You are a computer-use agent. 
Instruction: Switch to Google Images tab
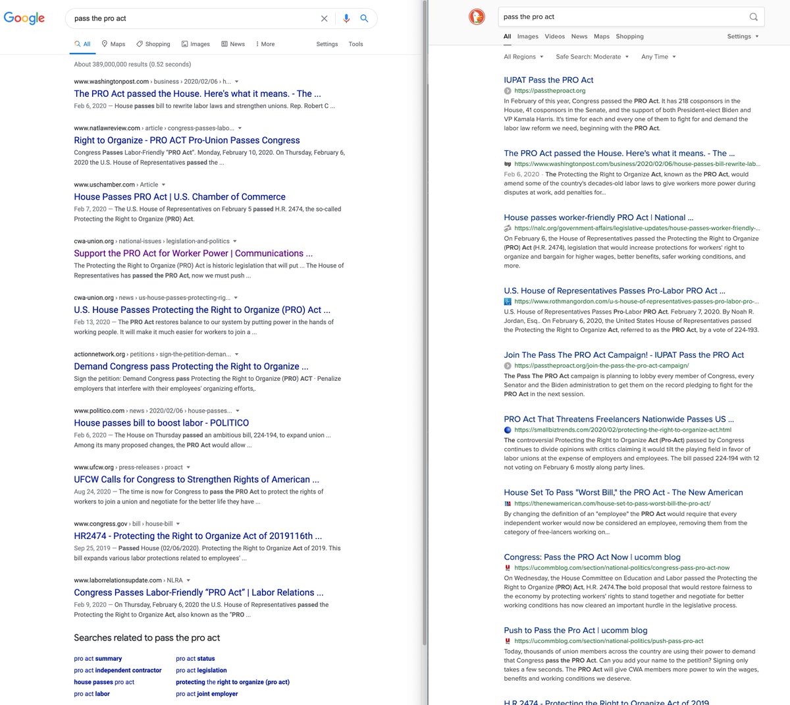(x=196, y=44)
